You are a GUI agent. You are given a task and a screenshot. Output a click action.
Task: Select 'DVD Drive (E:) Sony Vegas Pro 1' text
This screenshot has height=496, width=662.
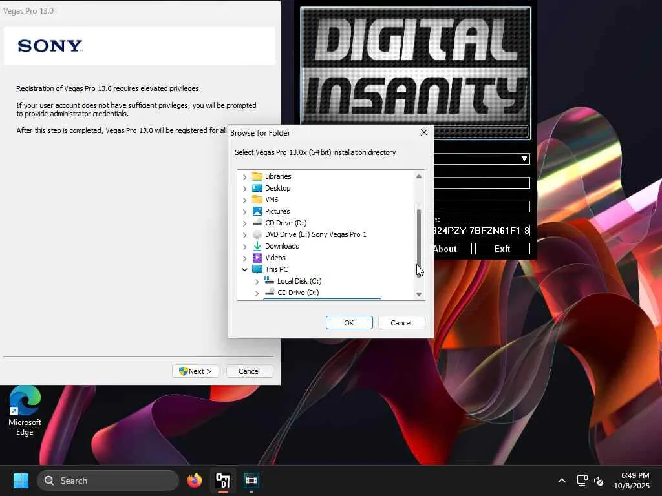[x=315, y=234]
